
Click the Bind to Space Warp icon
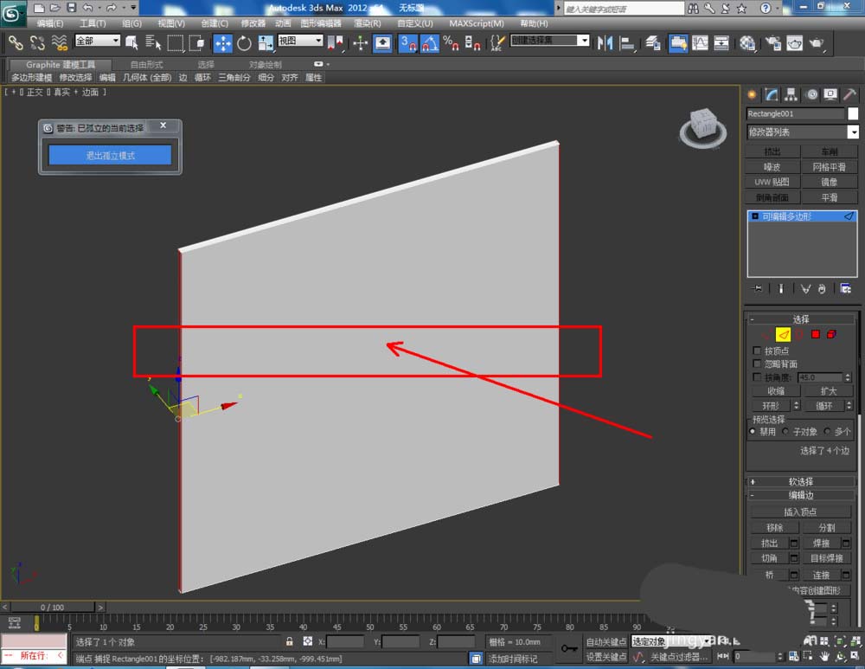tap(59, 42)
